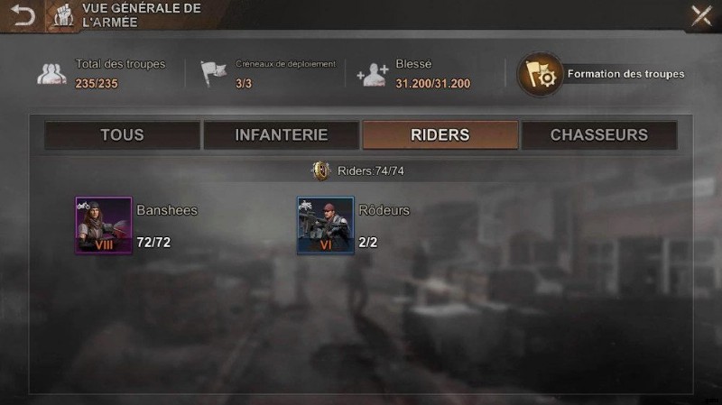Open the CHASSEURS tab

(x=599, y=134)
